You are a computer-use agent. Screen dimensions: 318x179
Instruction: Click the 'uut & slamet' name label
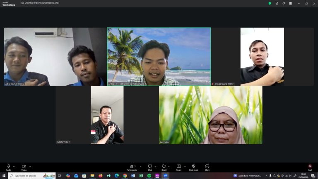14,84
